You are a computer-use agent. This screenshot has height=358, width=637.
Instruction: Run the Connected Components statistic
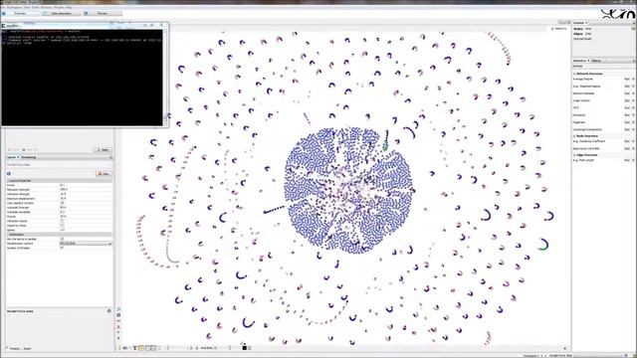[627, 130]
